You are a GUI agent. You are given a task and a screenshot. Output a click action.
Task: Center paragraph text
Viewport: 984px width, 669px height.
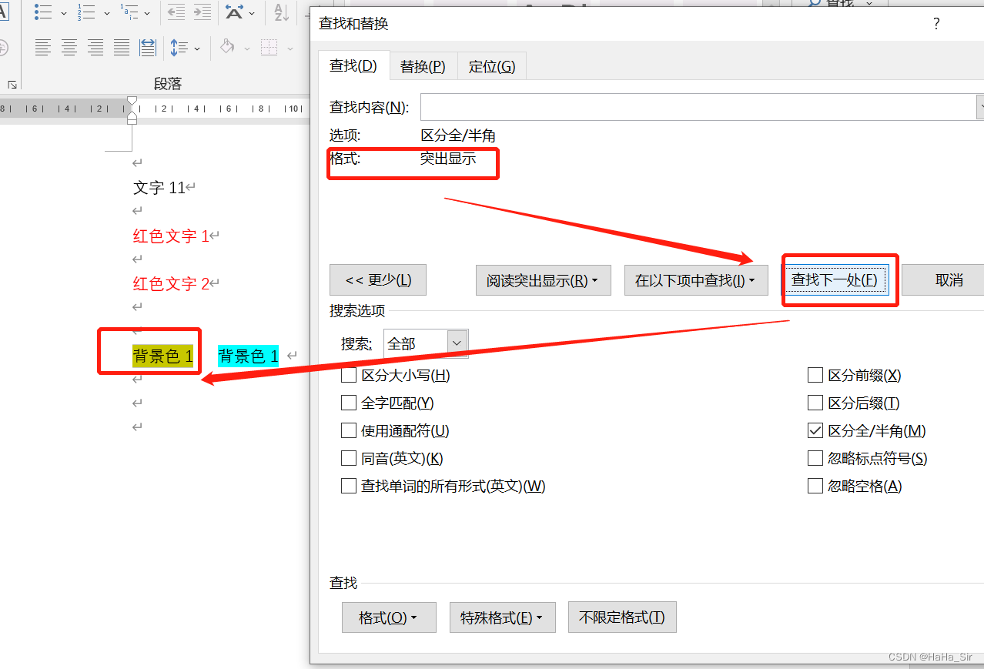(x=69, y=48)
